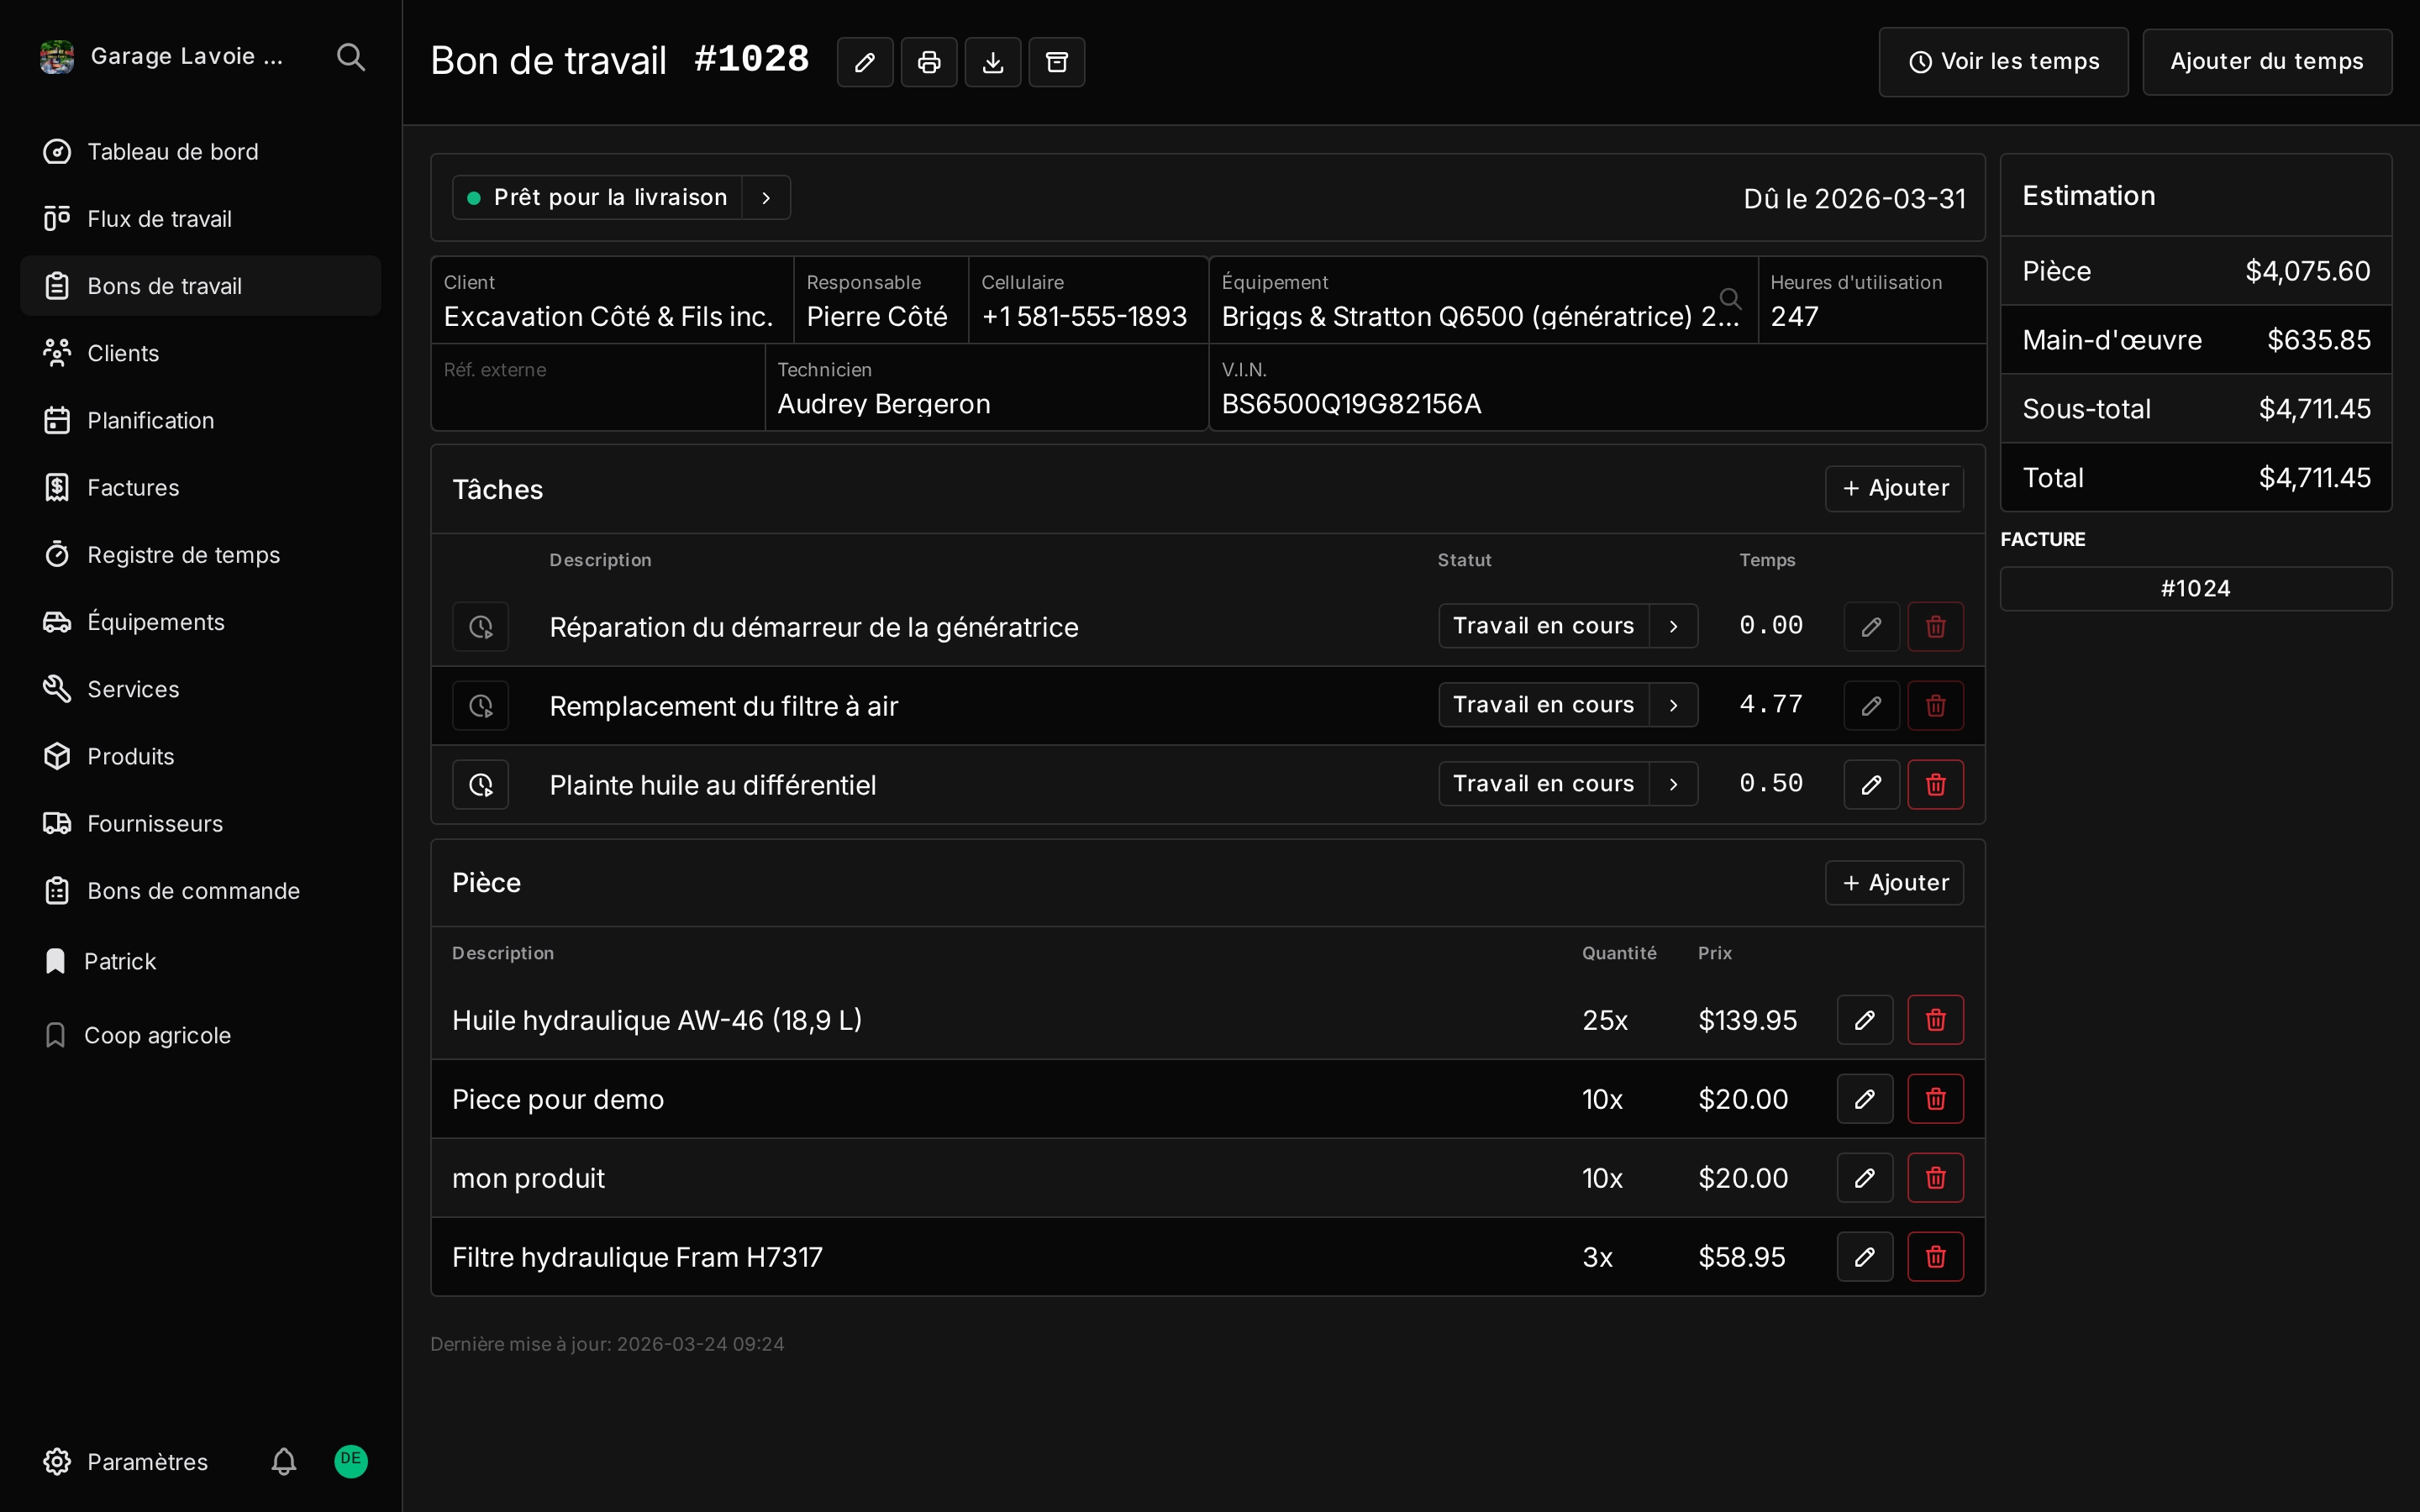Image resolution: width=2420 pixels, height=1512 pixels.
Task: Print the work order with printer icon
Action: tap(928, 62)
